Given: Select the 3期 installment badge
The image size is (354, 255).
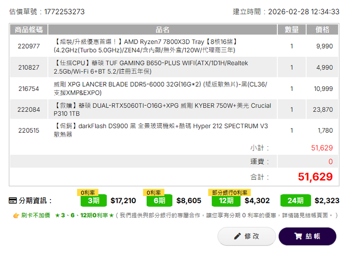Looking at the screenshot, I should (93, 200).
